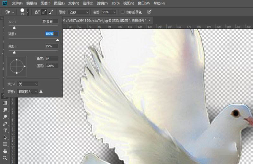This screenshot has height=164, width=253.
Task: Open the 图层(L) menu
Action: coord(59,3)
